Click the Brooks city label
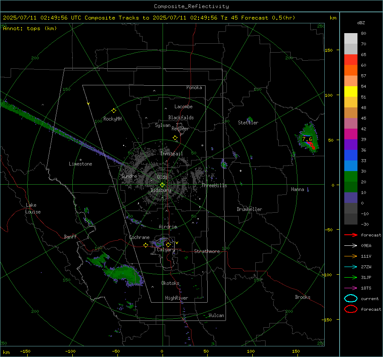 [x=303, y=297]
